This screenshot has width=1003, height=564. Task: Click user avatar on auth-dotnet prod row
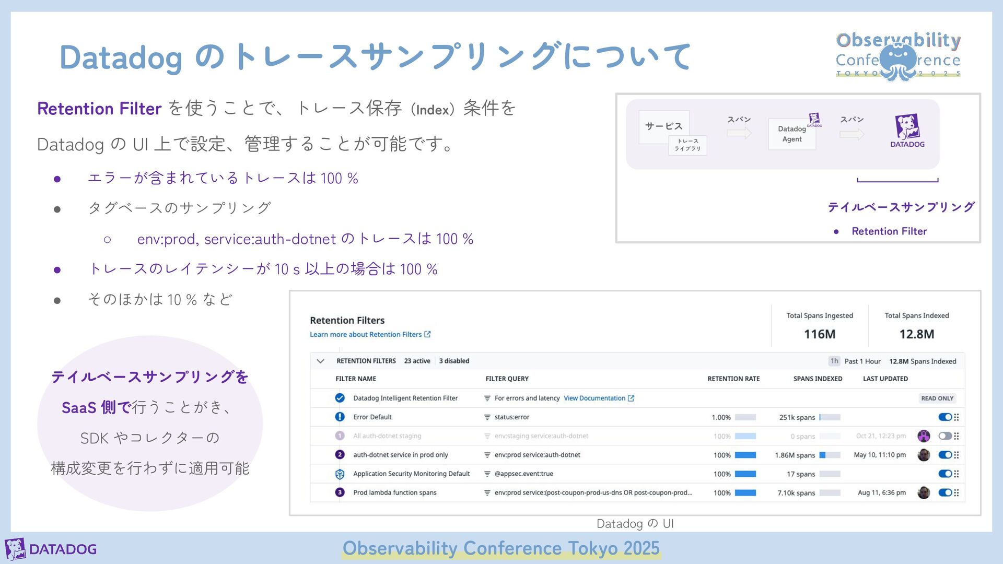coord(924,455)
